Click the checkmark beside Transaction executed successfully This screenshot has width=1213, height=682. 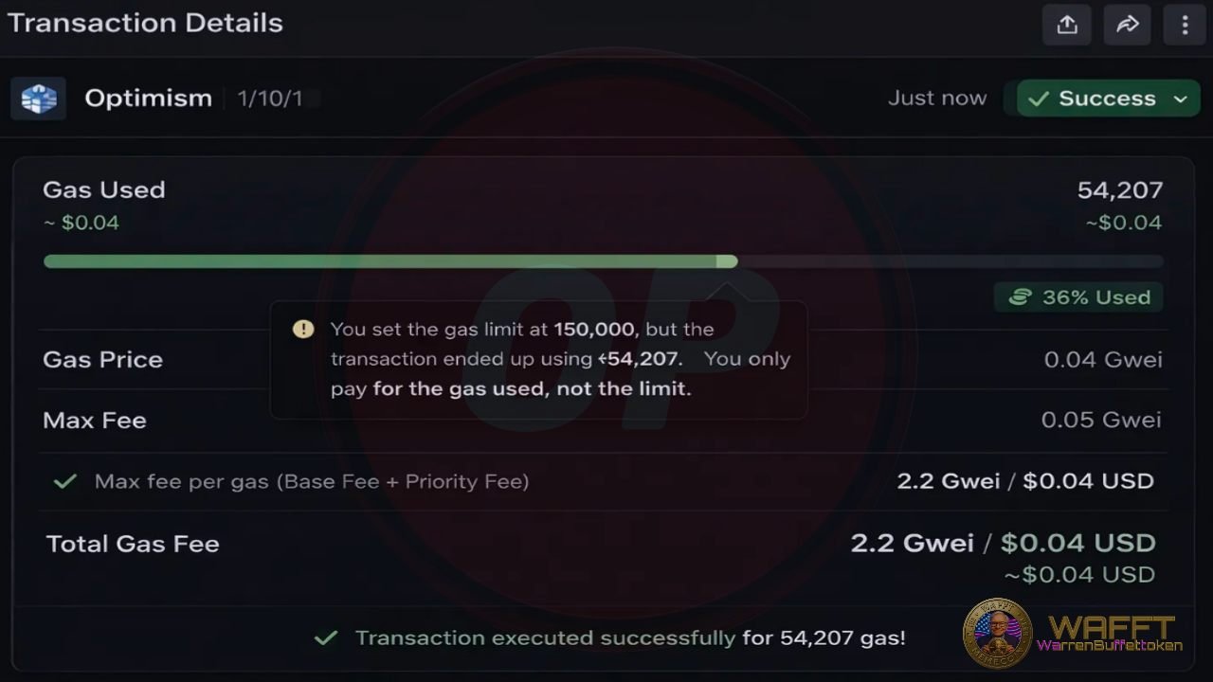pyautogui.click(x=326, y=638)
